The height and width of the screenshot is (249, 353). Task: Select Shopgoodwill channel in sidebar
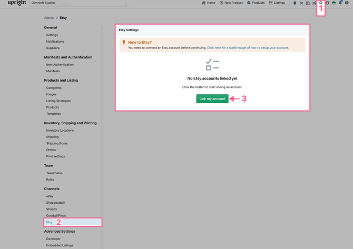point(56,203)
